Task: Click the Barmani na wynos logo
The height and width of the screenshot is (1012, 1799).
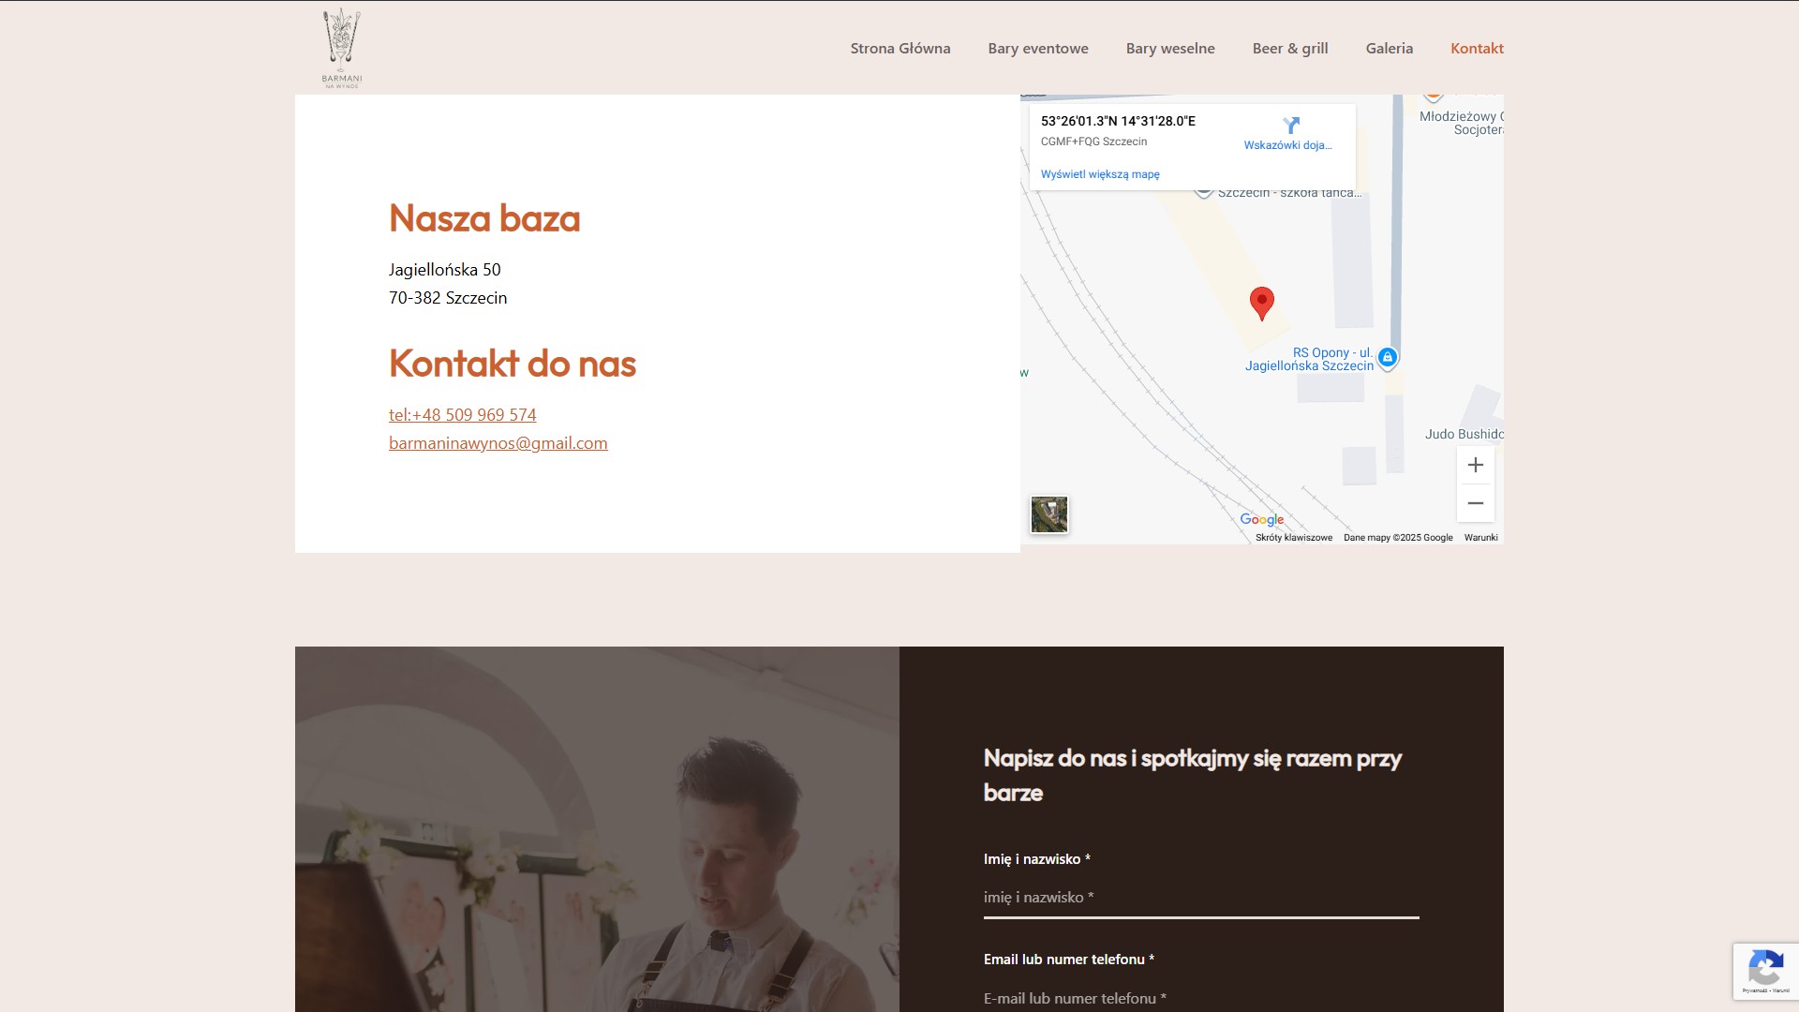Action: click(341, 49)
